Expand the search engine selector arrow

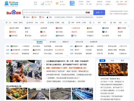[91, 13]
